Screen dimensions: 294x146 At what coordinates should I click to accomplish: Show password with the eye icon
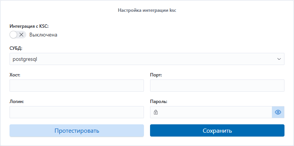[278, 112]
